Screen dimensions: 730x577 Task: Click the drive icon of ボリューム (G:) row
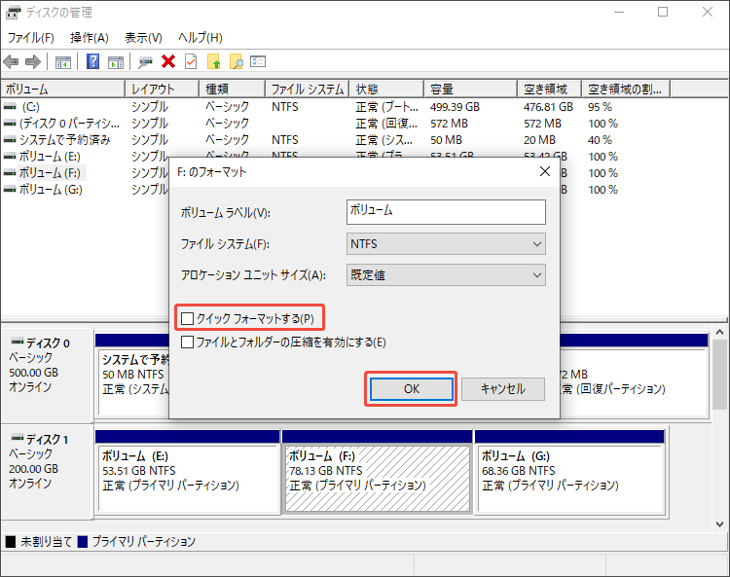[x=10, y=190]
